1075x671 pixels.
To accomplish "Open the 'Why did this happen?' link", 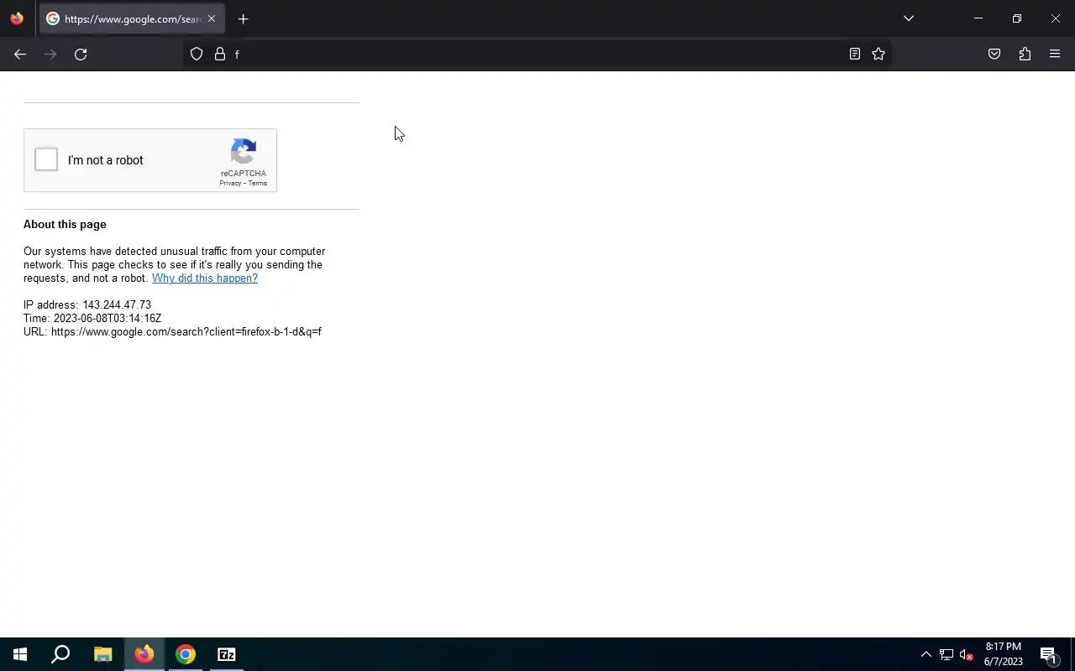I will [x=205, y=278].
